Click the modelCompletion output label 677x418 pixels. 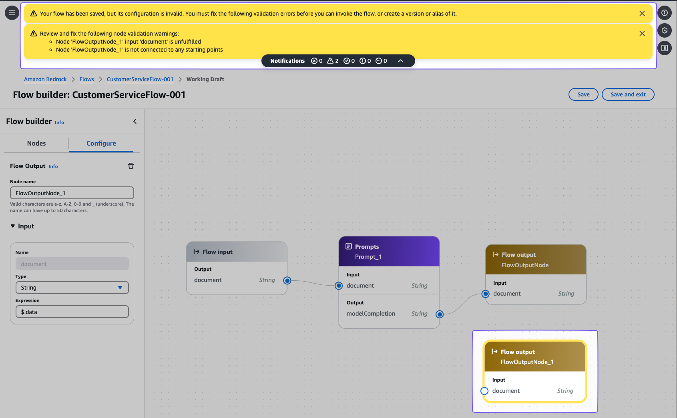click(x=371, y=314)
